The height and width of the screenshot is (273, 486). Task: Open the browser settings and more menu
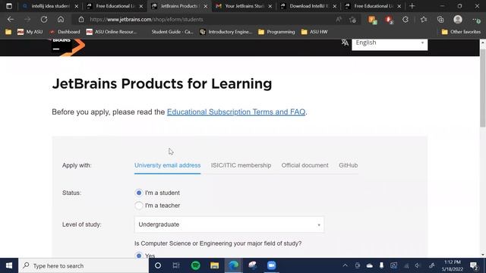(476, 20)
